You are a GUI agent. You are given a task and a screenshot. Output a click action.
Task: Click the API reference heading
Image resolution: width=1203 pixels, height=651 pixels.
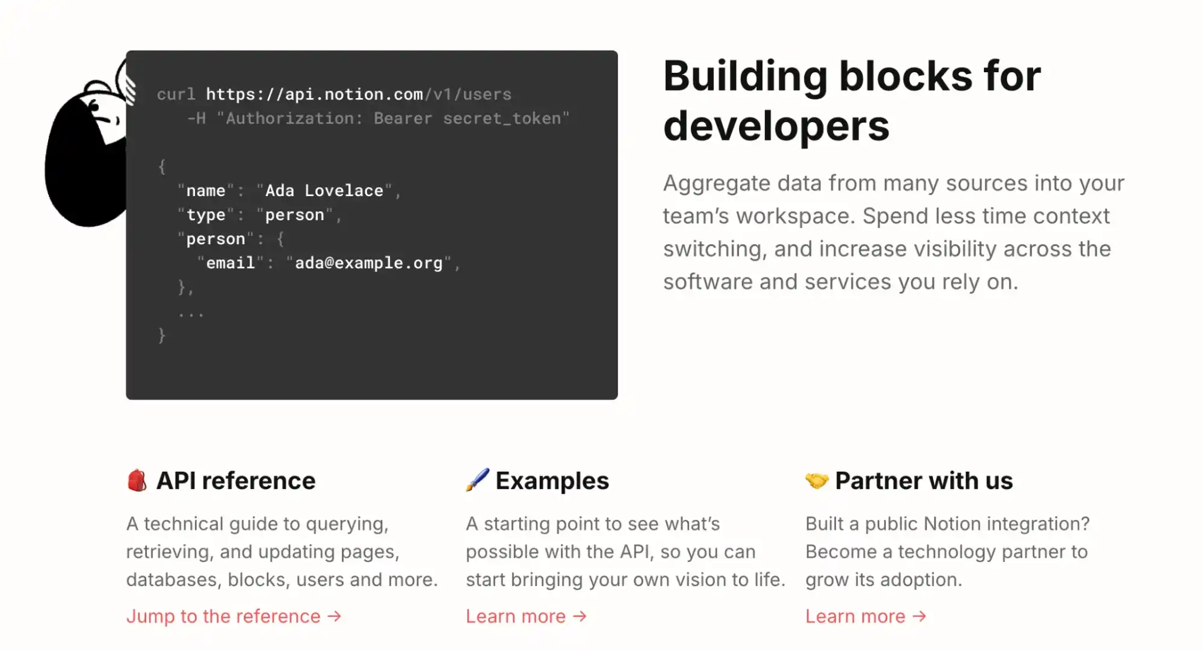point(235,481)
